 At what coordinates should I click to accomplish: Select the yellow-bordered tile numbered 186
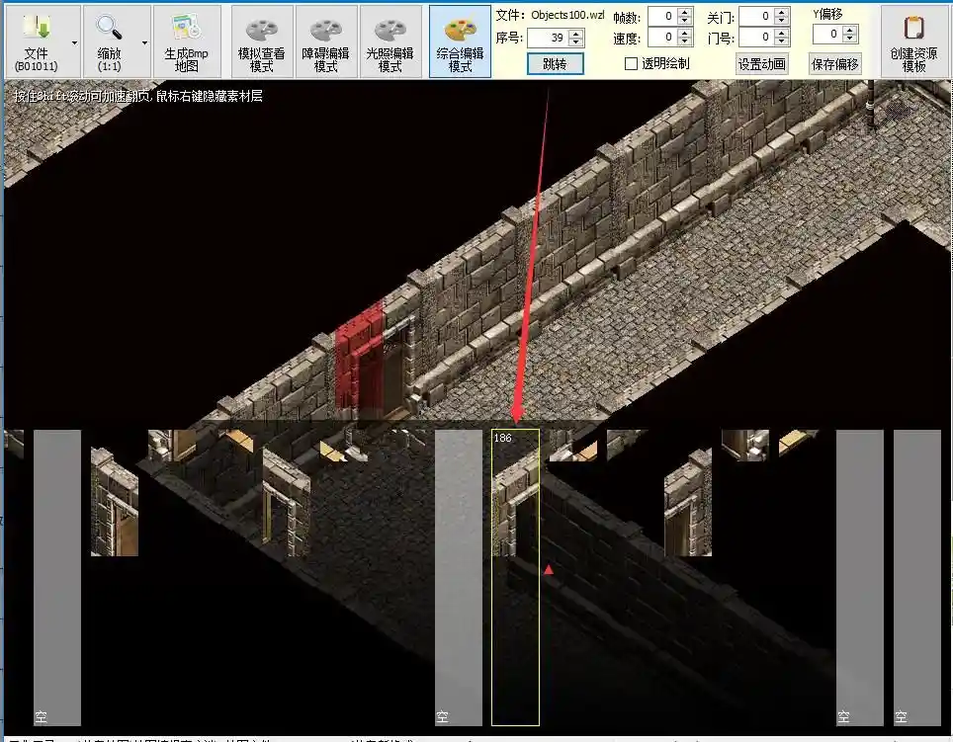pyautogui.click(x=515, y=577)
